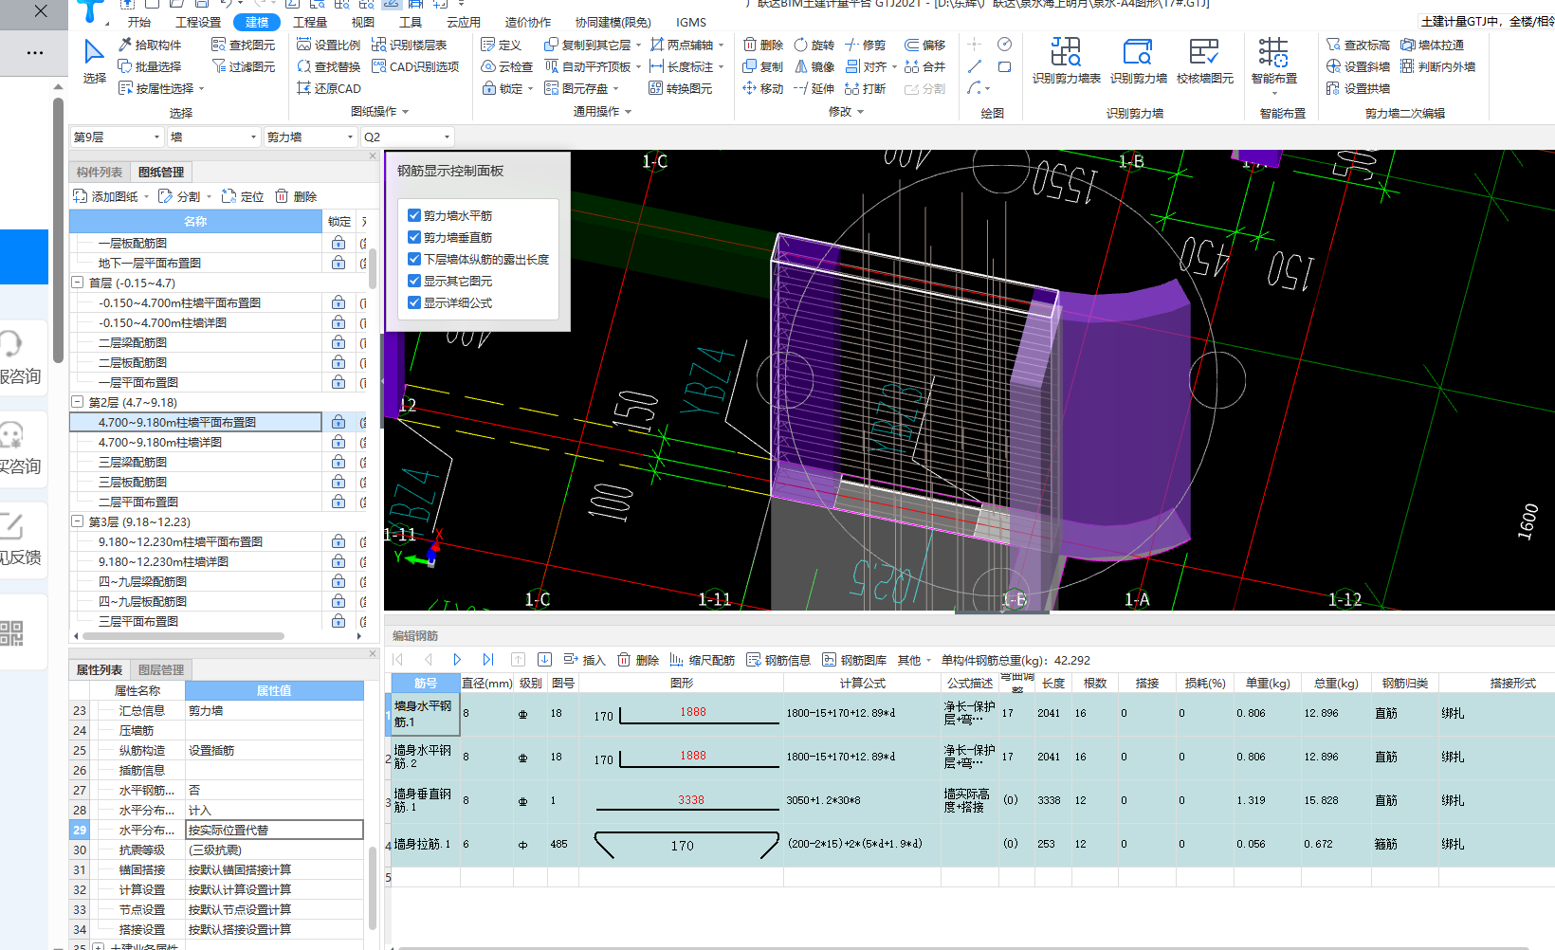Go to next rebar record arrow
The width and height of the screenshot is (1555, 950).
click(x=457, y=660)
